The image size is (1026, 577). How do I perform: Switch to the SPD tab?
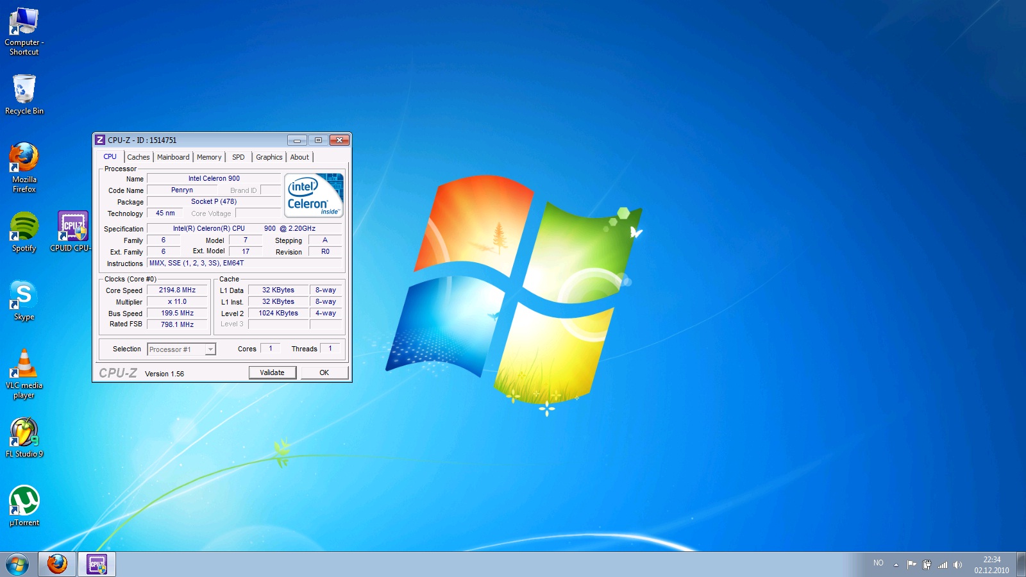tap(238, 157)
